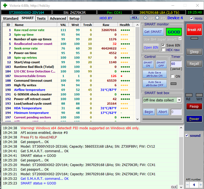
Task: Toggle the Save BIN checkbox
Action: tap(163, 45)
